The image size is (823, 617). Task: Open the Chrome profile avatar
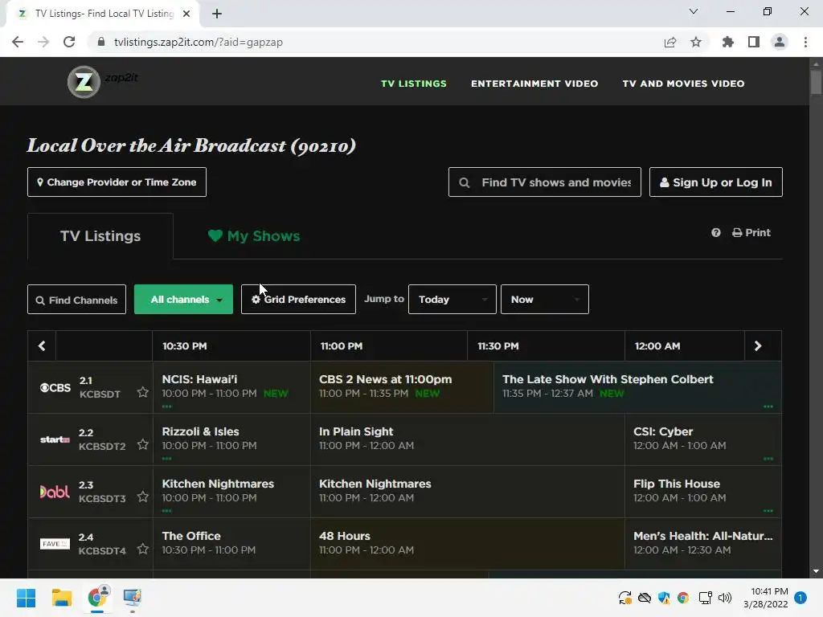780,42
